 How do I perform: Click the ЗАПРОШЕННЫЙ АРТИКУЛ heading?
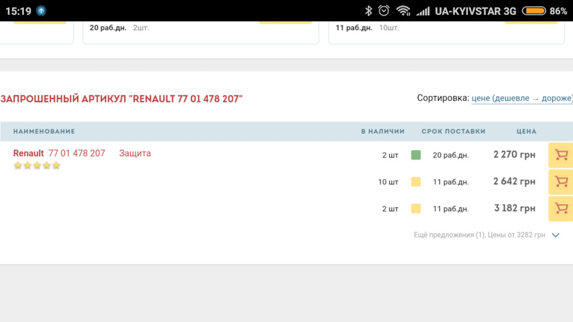(x=122, y=99)
